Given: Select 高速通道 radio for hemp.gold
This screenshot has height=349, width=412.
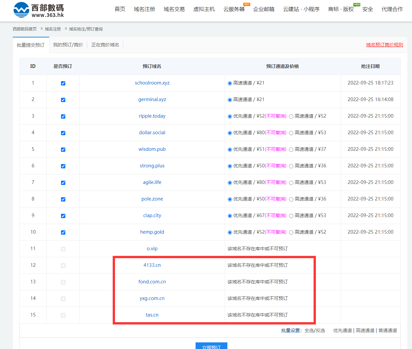Looking at the screenshot, I should point(291,232).
